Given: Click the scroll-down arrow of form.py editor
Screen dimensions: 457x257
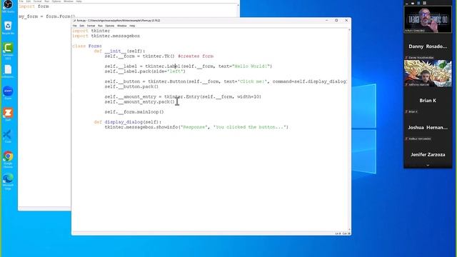Looking at the screenshot, I should (349, 230).
